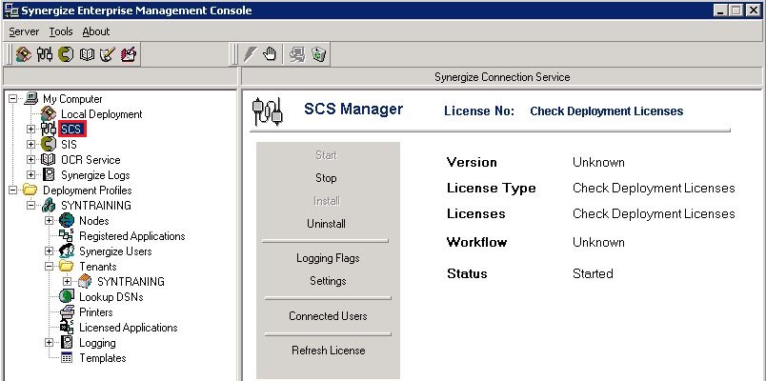Select Lookup DSNs tree item
Screen dimensions: 766x381
pyautogui.click(x=111, y=296)
